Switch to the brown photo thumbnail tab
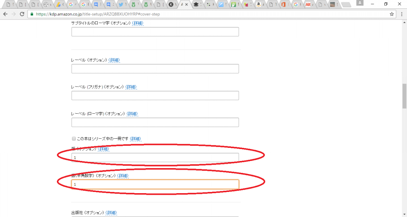 pyautogui.click(x=333, y=4)
